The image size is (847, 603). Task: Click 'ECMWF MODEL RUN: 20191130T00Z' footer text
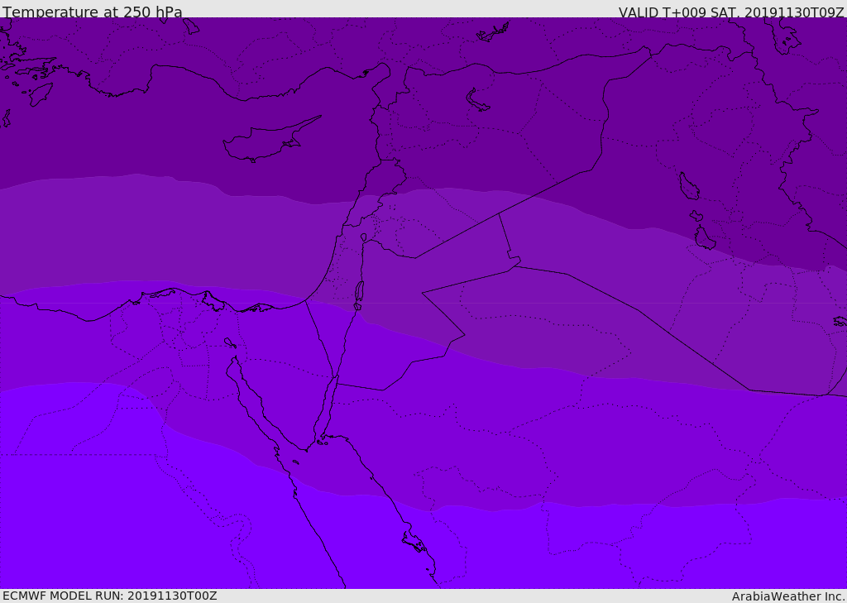pyautogui.click(x=110, y=596)
